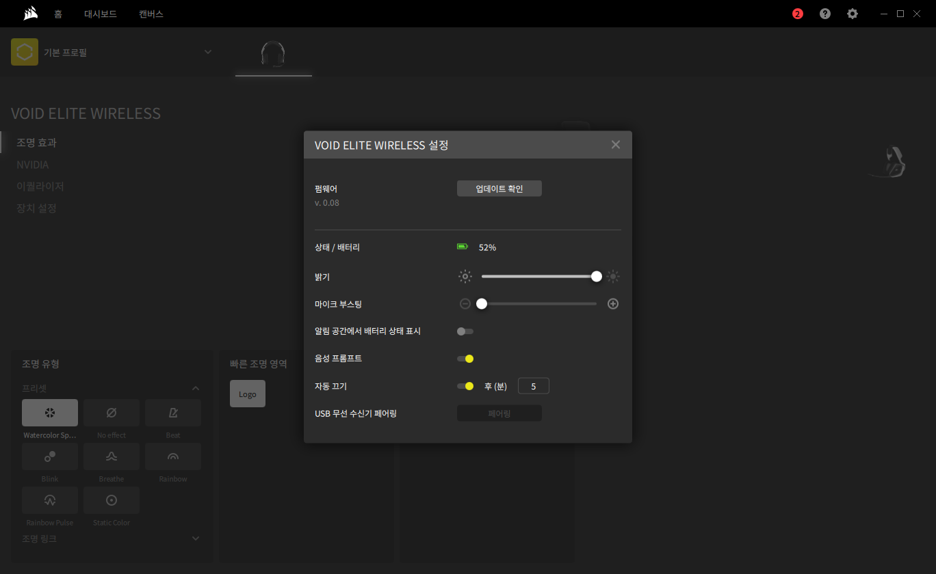Click the 페어링 button
The image size is (936, 574).
[499, 413]
